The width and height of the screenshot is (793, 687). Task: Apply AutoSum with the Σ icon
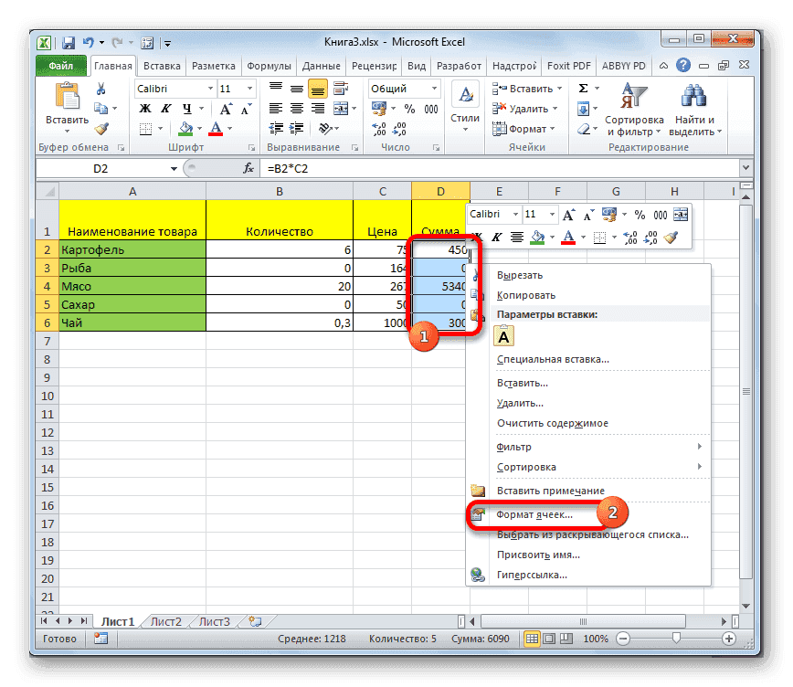[x=582, y=88]
